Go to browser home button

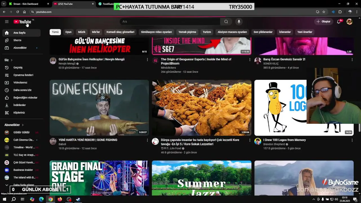(25, 12)
